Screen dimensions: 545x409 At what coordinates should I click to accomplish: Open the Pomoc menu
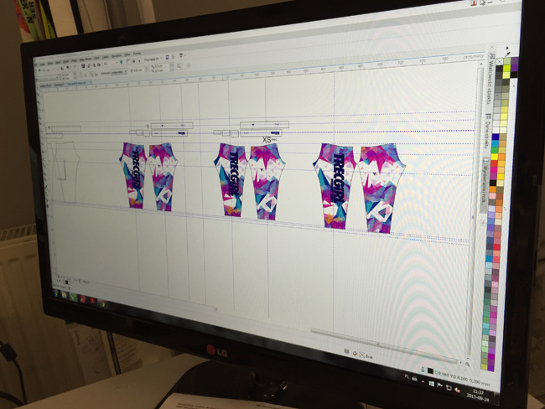coord(137,54)
